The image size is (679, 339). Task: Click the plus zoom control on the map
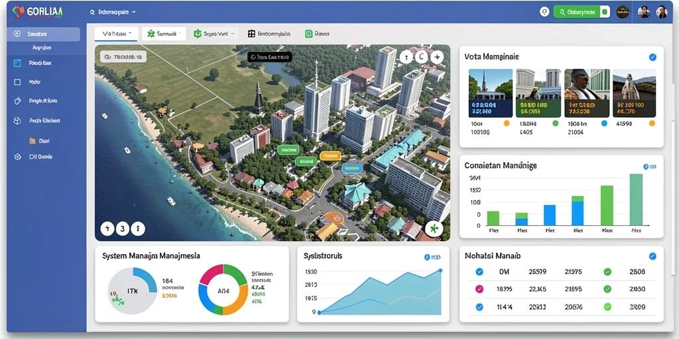(x=437, y=57)
